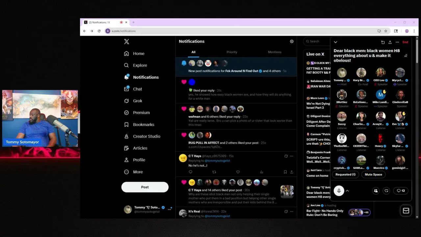The height and width of the screenshot is (237, 421).
Task: Open Bar Fight Space listeners +46 badge
Action: [359, 213]
